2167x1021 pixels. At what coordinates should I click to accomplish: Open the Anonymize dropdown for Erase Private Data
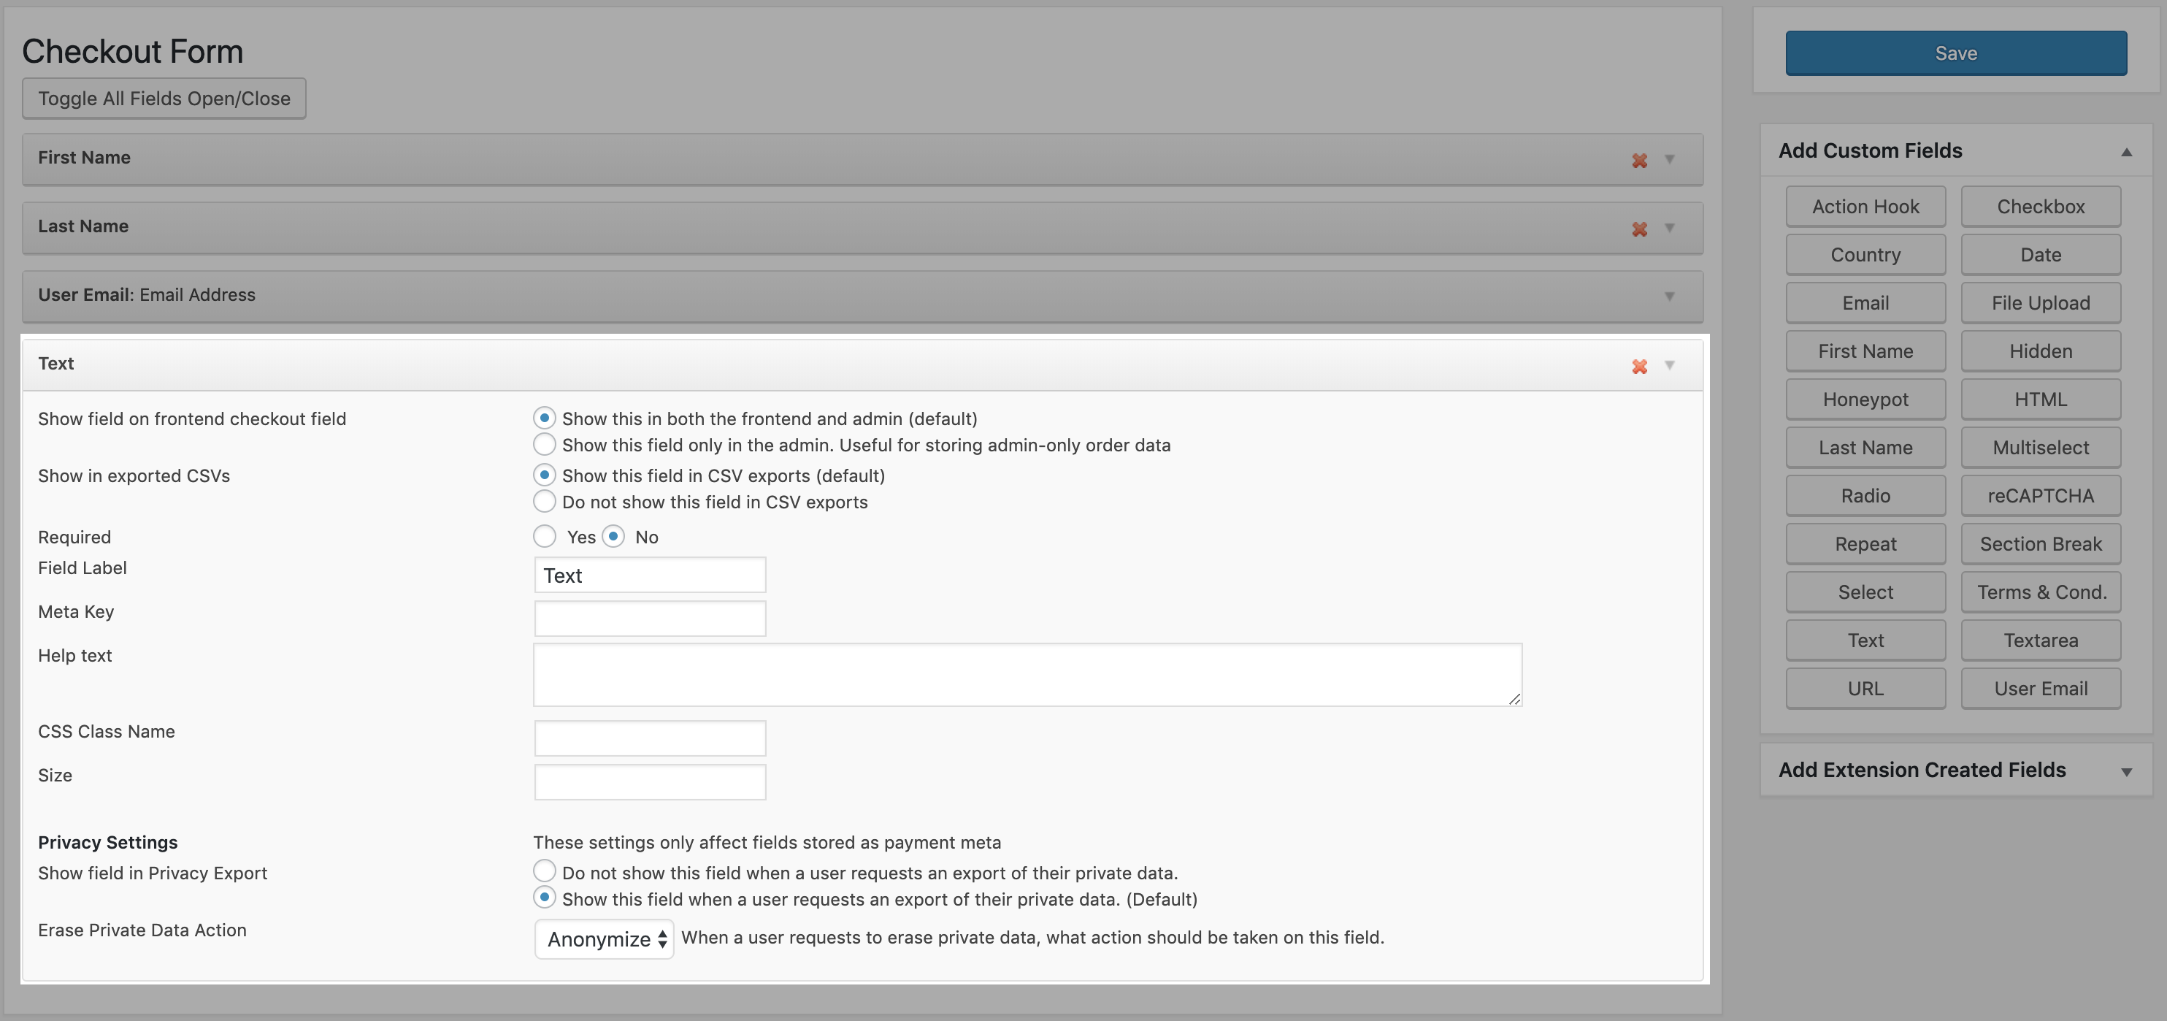(604, 937)
